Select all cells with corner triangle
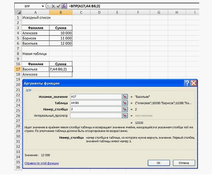The image size is (212, 179). tap(18, 13)
